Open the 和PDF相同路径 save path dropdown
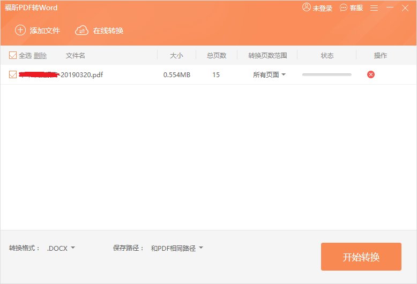Screen dimensions: 417x284 pyautogui.click(x=177, y=248)
